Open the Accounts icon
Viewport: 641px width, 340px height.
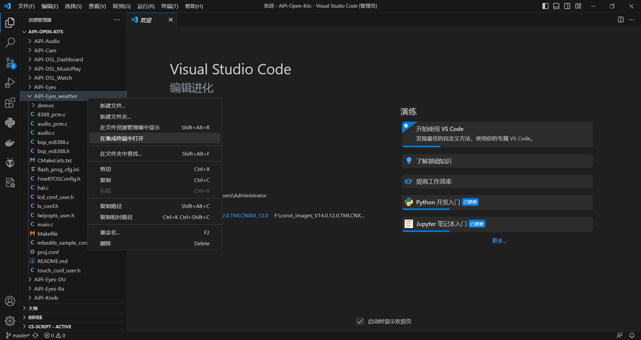10,301
